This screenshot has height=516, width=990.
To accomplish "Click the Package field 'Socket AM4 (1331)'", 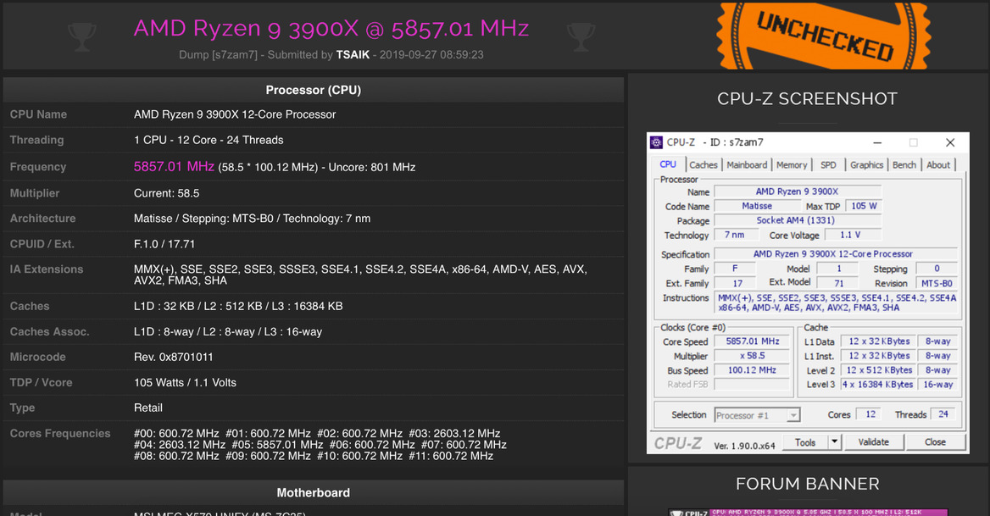I will pos(798,221).
